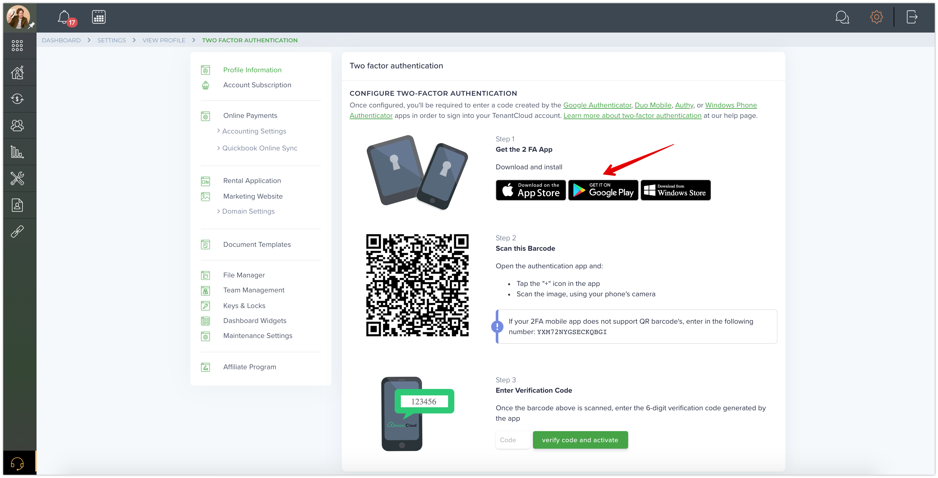The height and width of the screenshot is (478, 938).
Task: Click the Document Templates menu icon
Action: click(x=205, y=245)
